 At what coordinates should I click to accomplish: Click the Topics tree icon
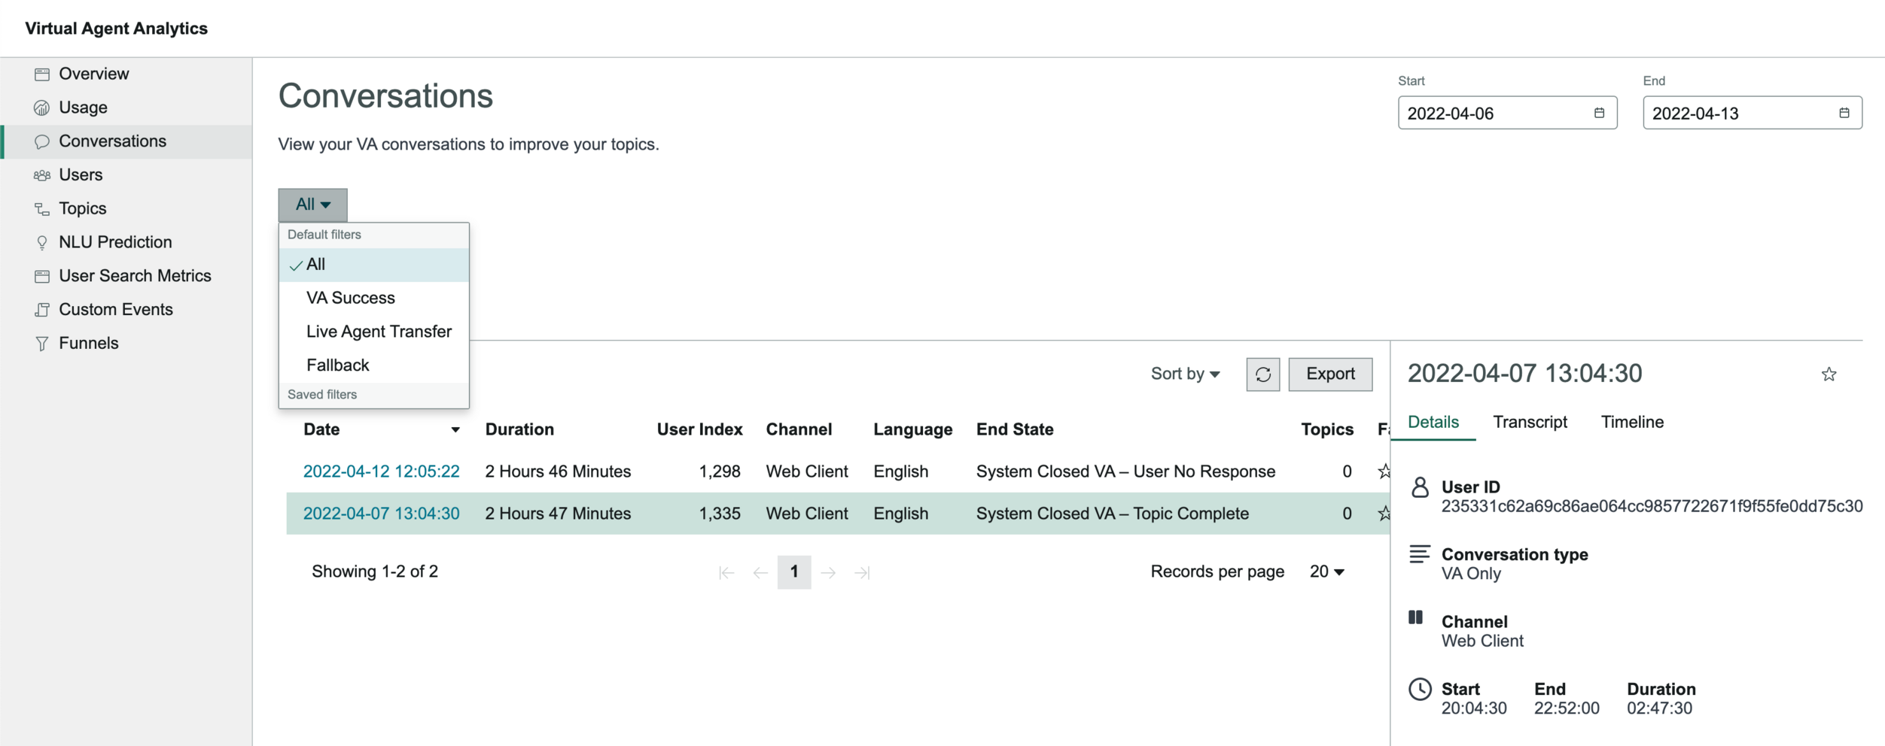42,209
